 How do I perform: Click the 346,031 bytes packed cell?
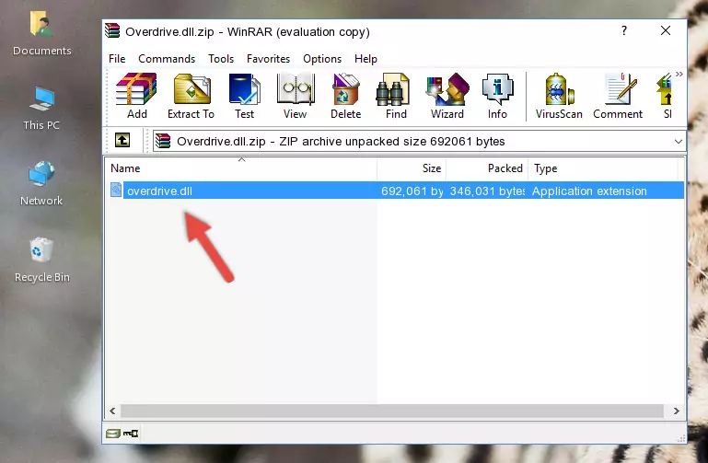click(487, 191)
